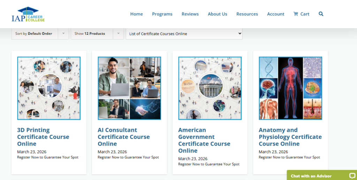
Task: Open the AI Consultant Certificate Course Online title
Action: (124, 137)
